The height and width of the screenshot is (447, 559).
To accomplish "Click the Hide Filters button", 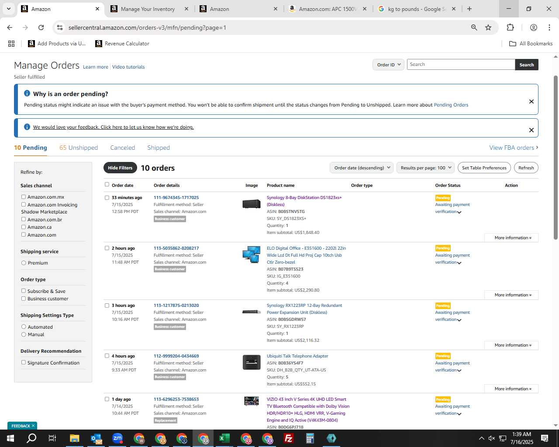I will pyautogui.click(x=120, y=168).
